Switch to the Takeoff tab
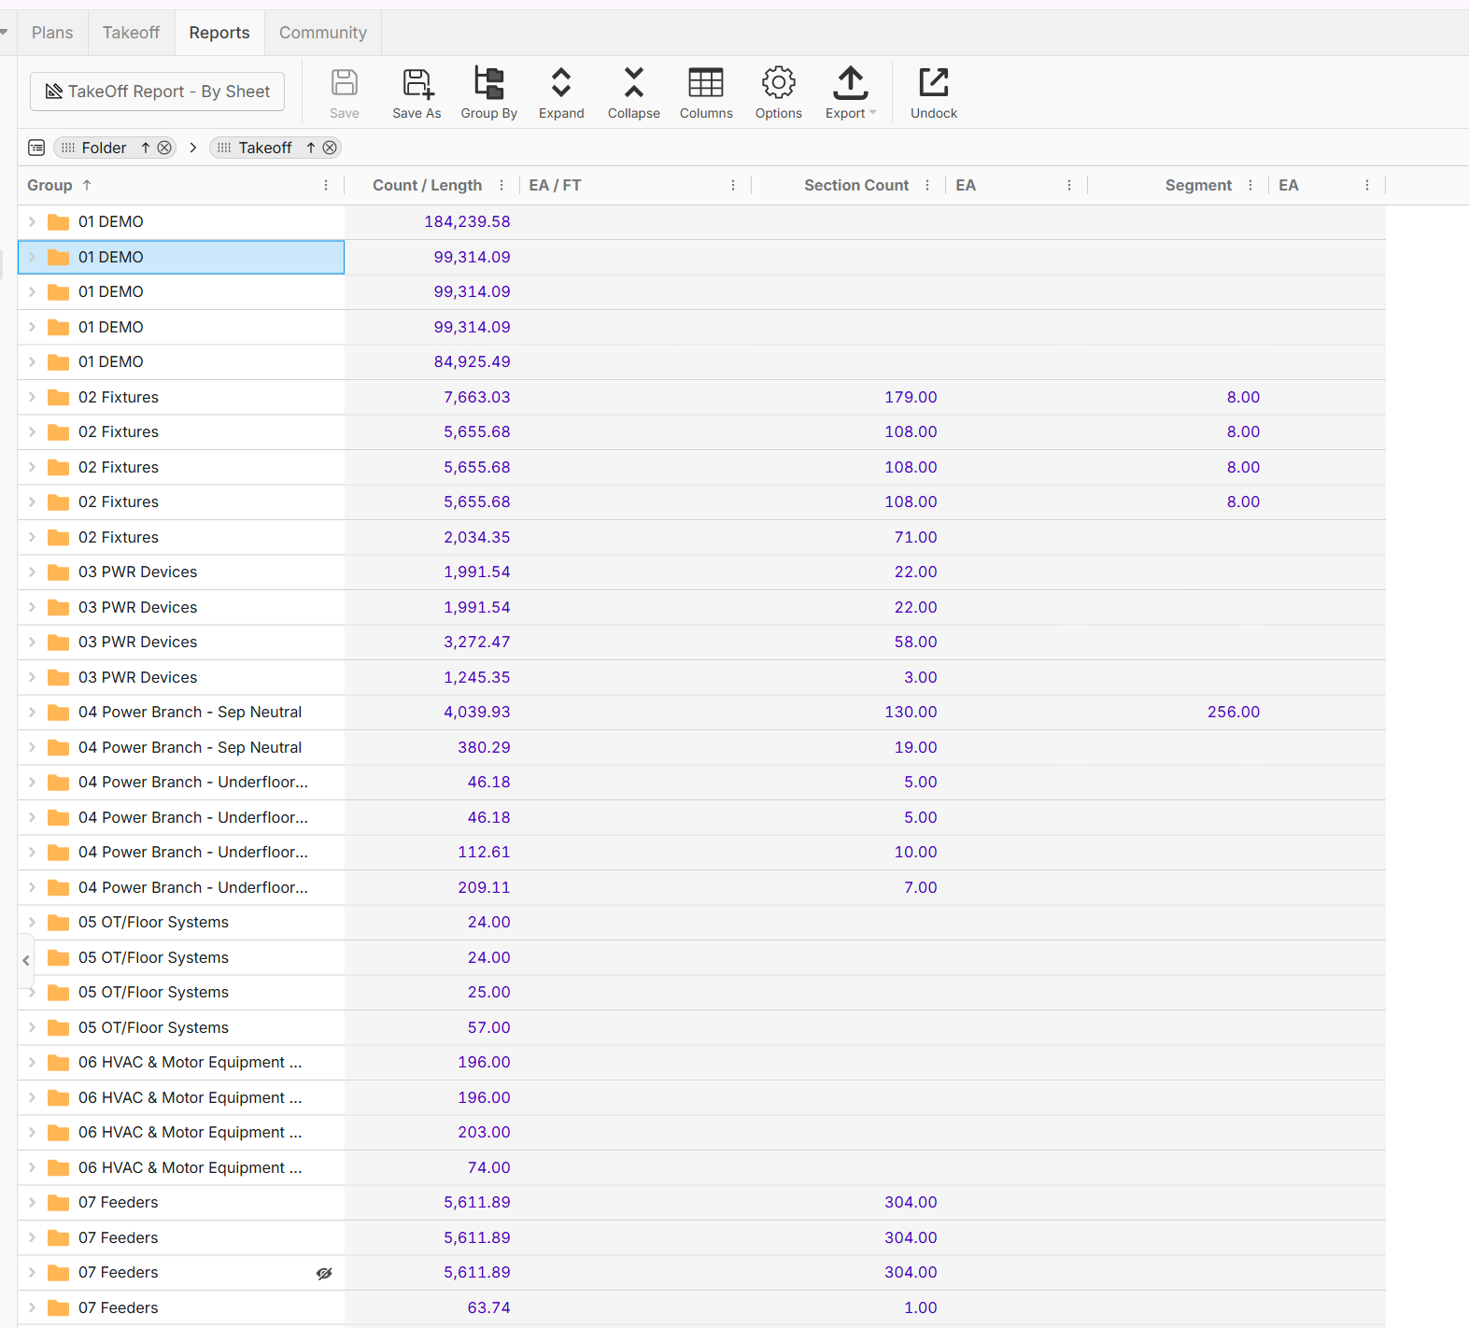 click(x=131, y=33)
